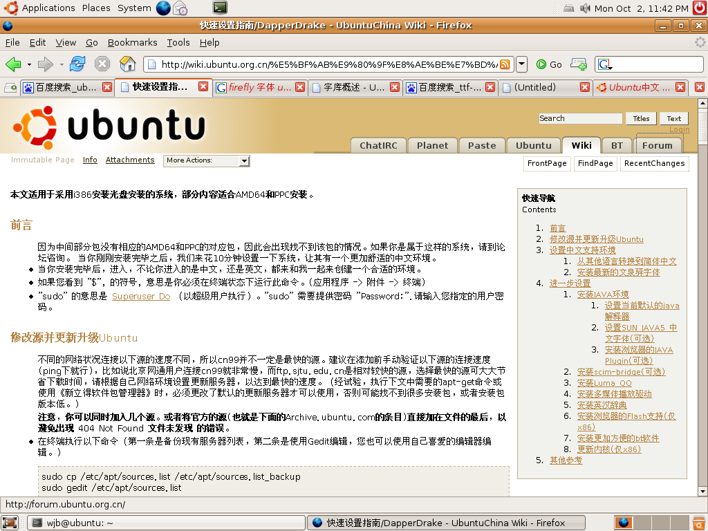Open the Tools menu

(178, 42)
